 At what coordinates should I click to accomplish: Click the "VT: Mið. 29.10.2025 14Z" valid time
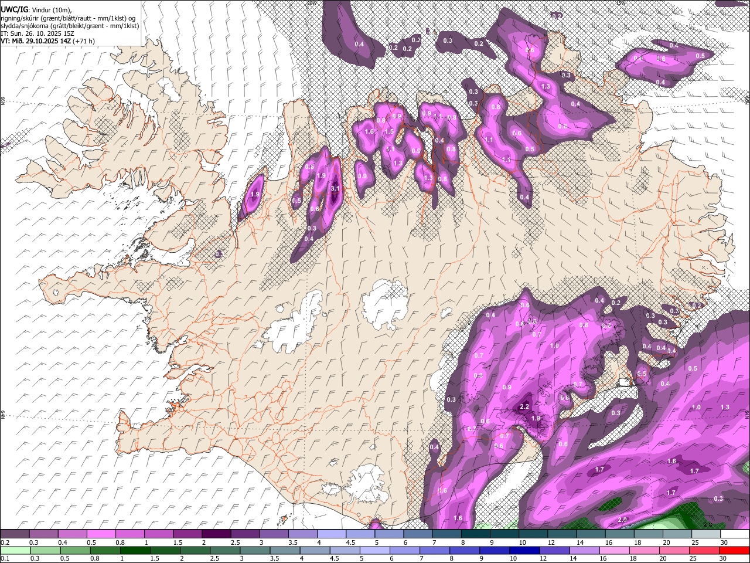coord(36,41)
